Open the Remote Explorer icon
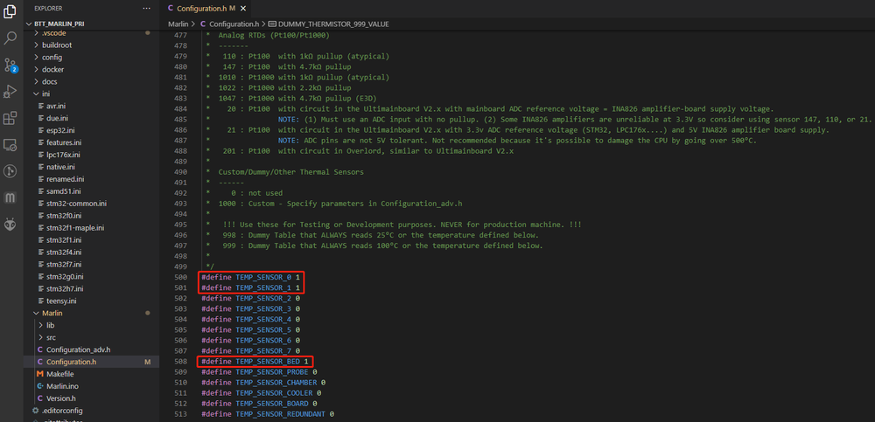The height and width of the screenshot is (422, 875). coord(10,144)
